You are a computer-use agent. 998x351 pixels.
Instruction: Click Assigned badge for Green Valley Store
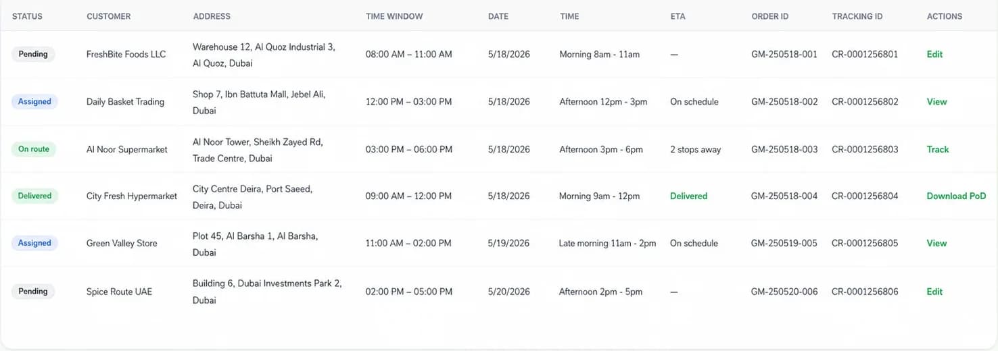[34, 243]
